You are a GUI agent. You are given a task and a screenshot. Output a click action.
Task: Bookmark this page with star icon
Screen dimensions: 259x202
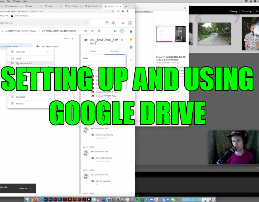(x=113, y=12)
